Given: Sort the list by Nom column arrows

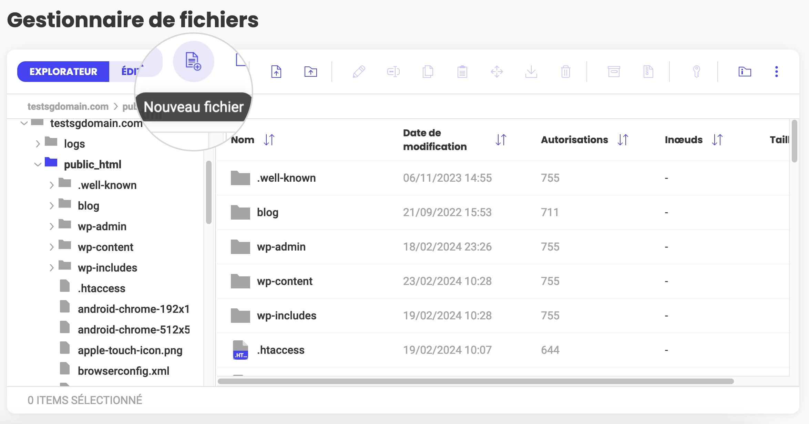Looking at the screenshot, I should pyautogui.click(x=269, y=140).
